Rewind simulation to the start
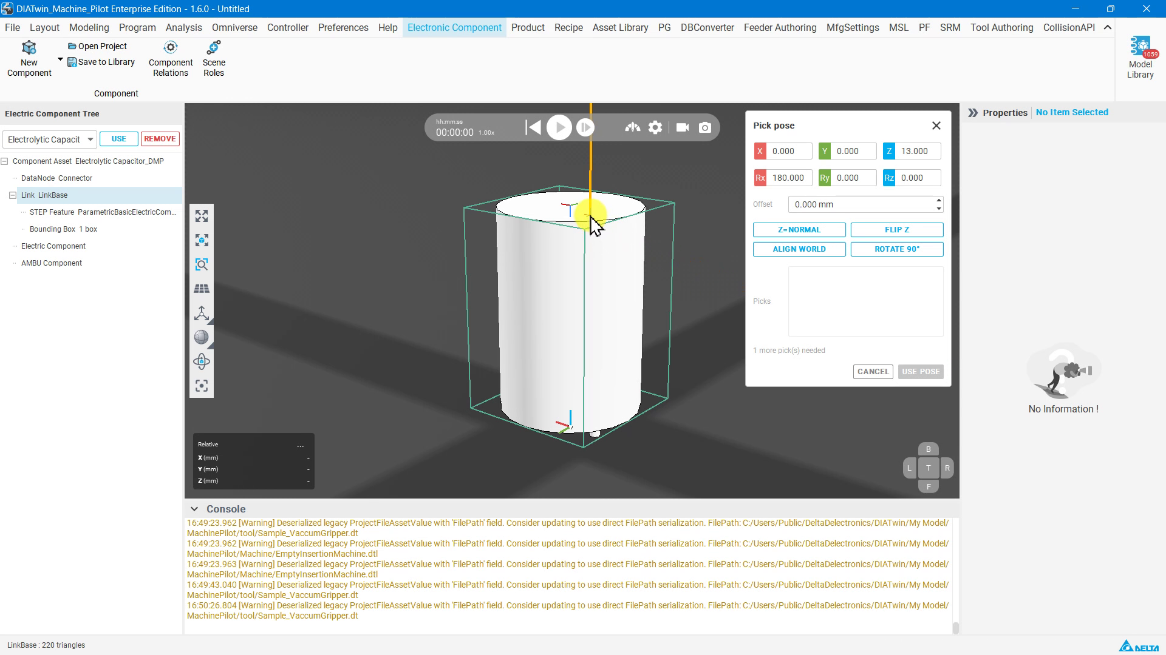 click(x=533, y=127)
